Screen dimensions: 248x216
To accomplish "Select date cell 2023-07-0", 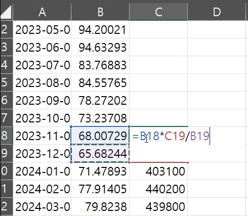I will point(42,65).
